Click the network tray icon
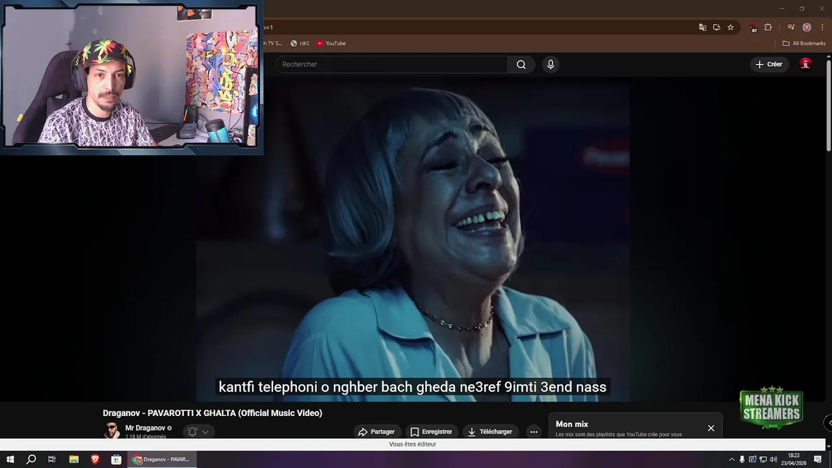 (763, 460)
